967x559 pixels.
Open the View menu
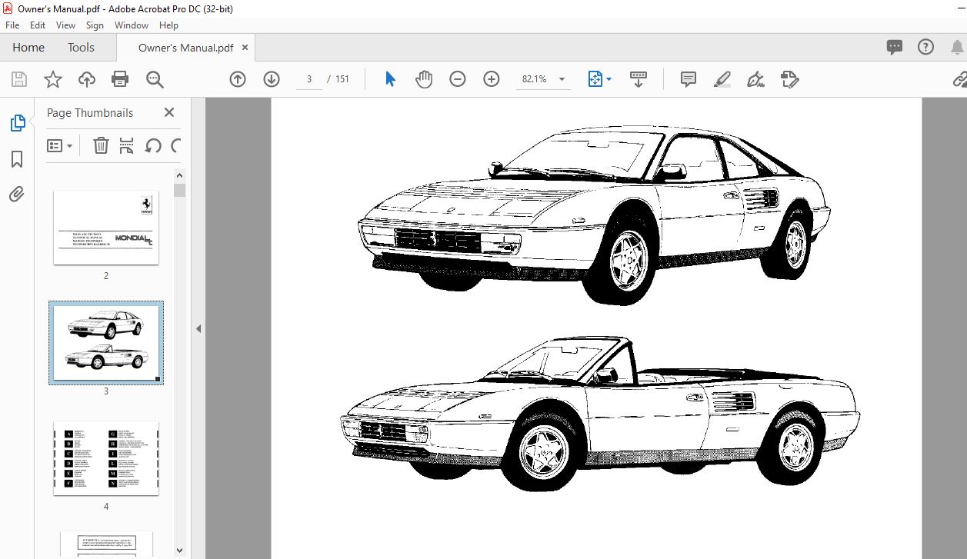tap(66, 25)
